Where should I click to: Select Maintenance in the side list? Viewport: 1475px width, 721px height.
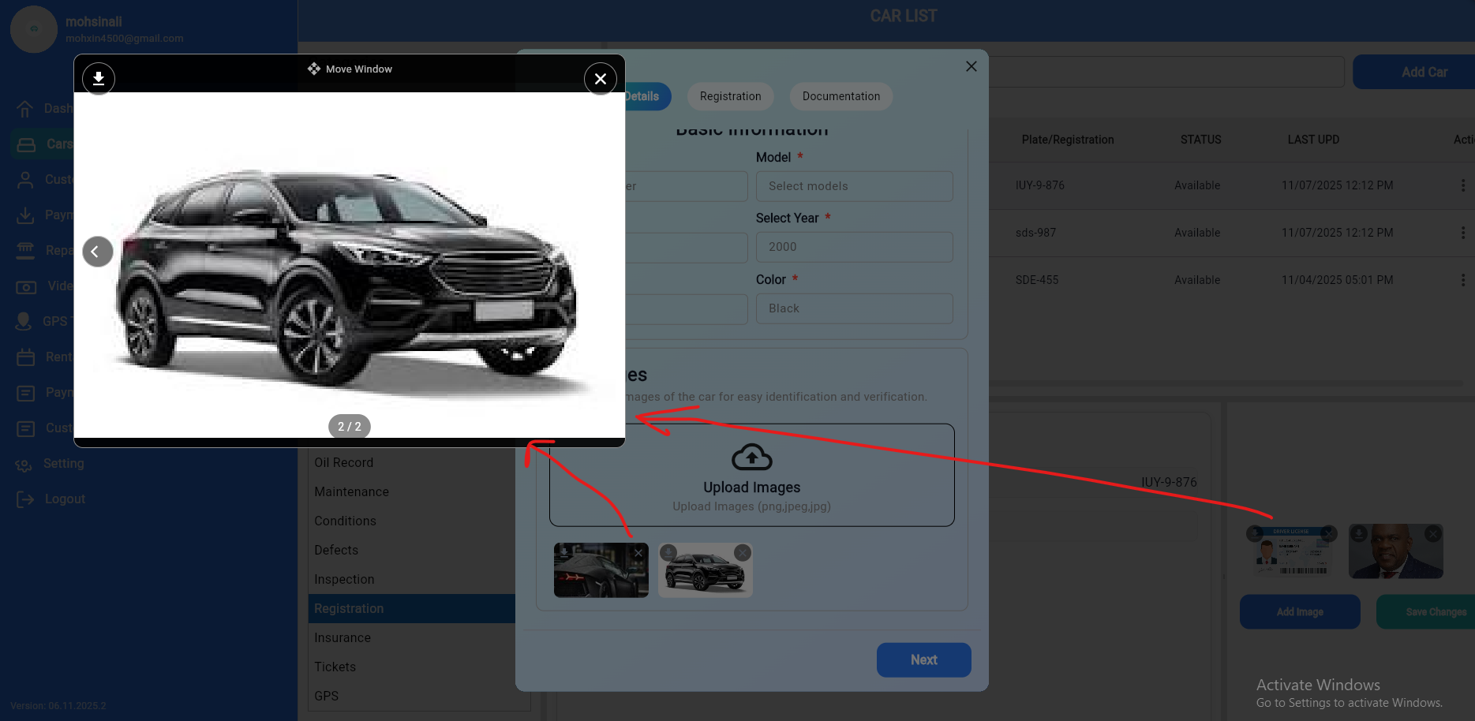tap(351, 491)
